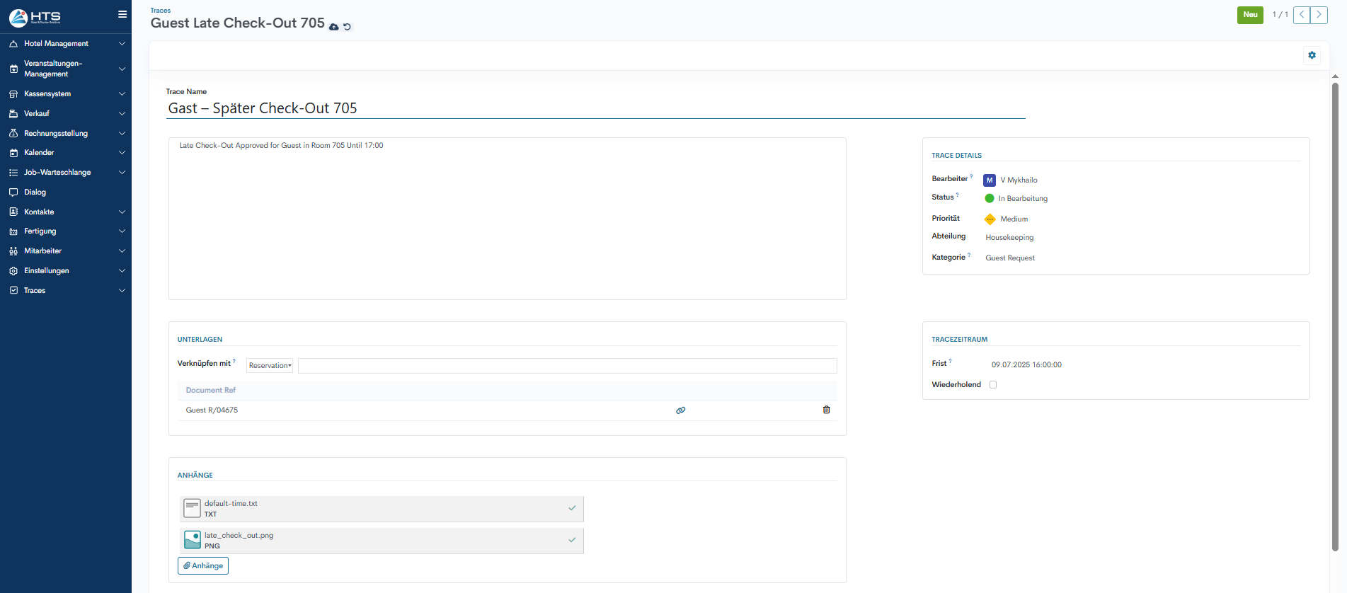Open the Reservation dropdown

tap(270, 366)
